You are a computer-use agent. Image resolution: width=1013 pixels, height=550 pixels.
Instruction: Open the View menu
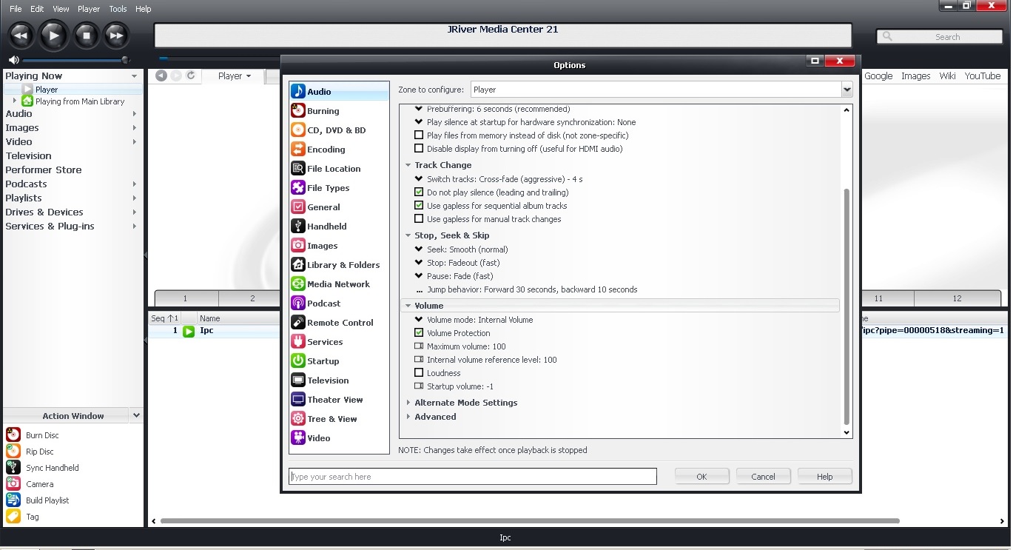click(61, 9)
